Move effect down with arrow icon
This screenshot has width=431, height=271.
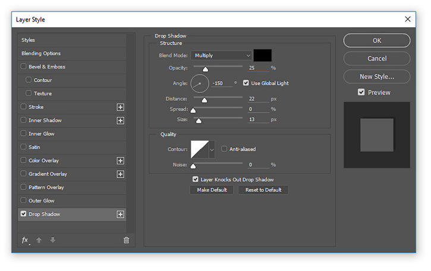tap(52, 240)
